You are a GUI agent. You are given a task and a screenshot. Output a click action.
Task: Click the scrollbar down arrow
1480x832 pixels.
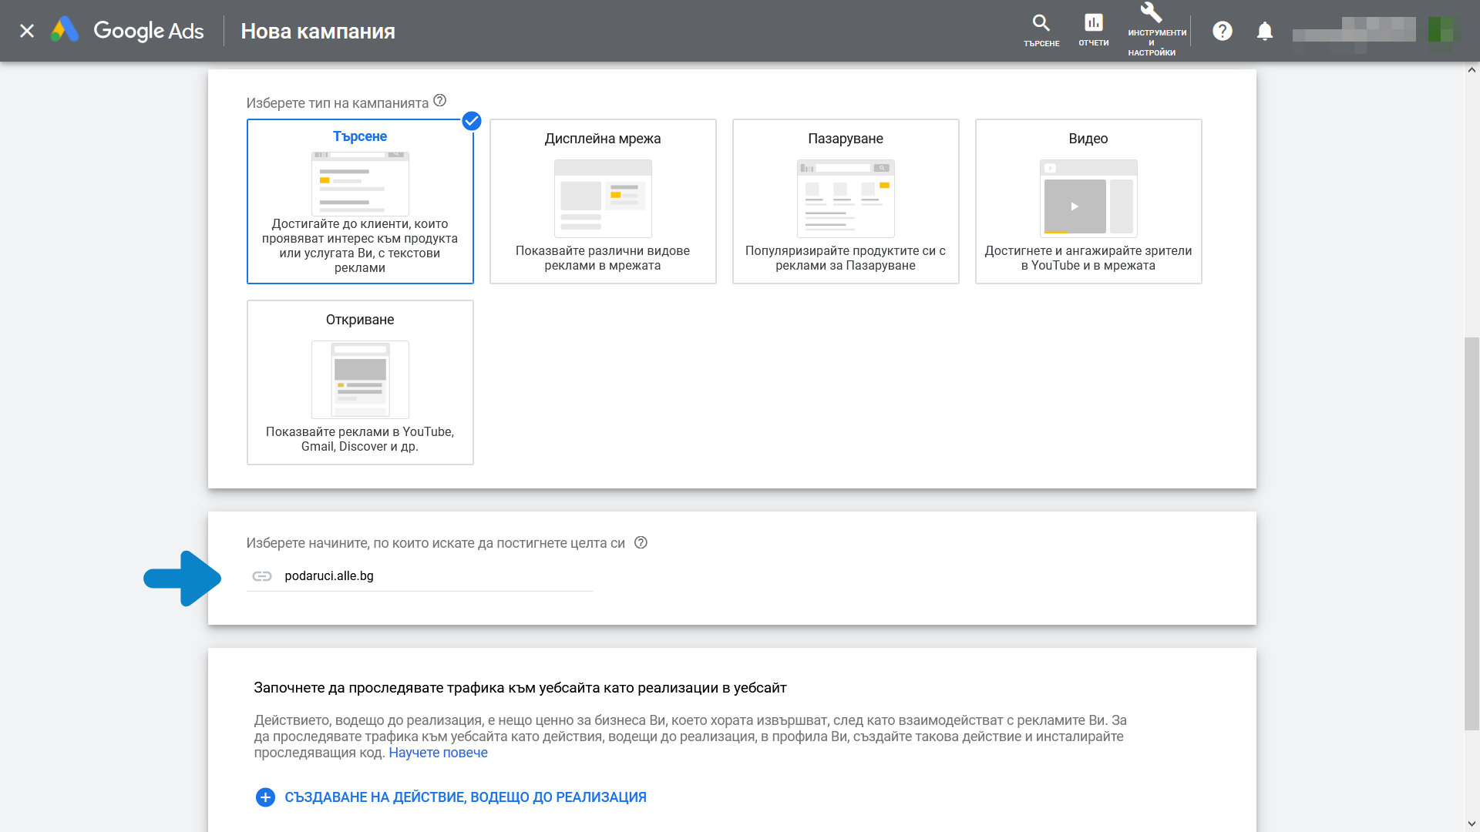[1472, 824]
